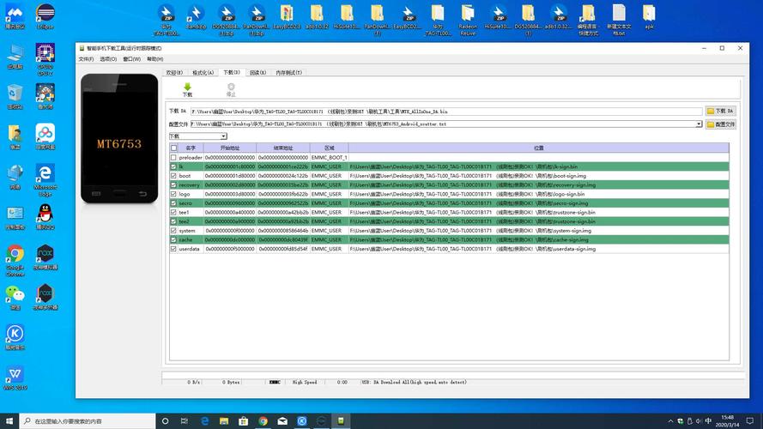Expand the scatter file path dropdown
Viewport: 763px width, 429px height.
coord(699,124)
